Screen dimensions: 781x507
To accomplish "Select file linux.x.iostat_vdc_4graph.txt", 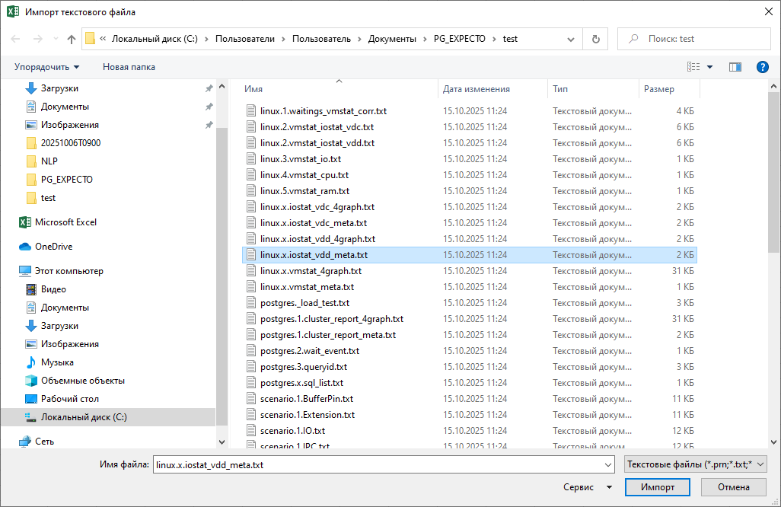I will tap(317, 207).
